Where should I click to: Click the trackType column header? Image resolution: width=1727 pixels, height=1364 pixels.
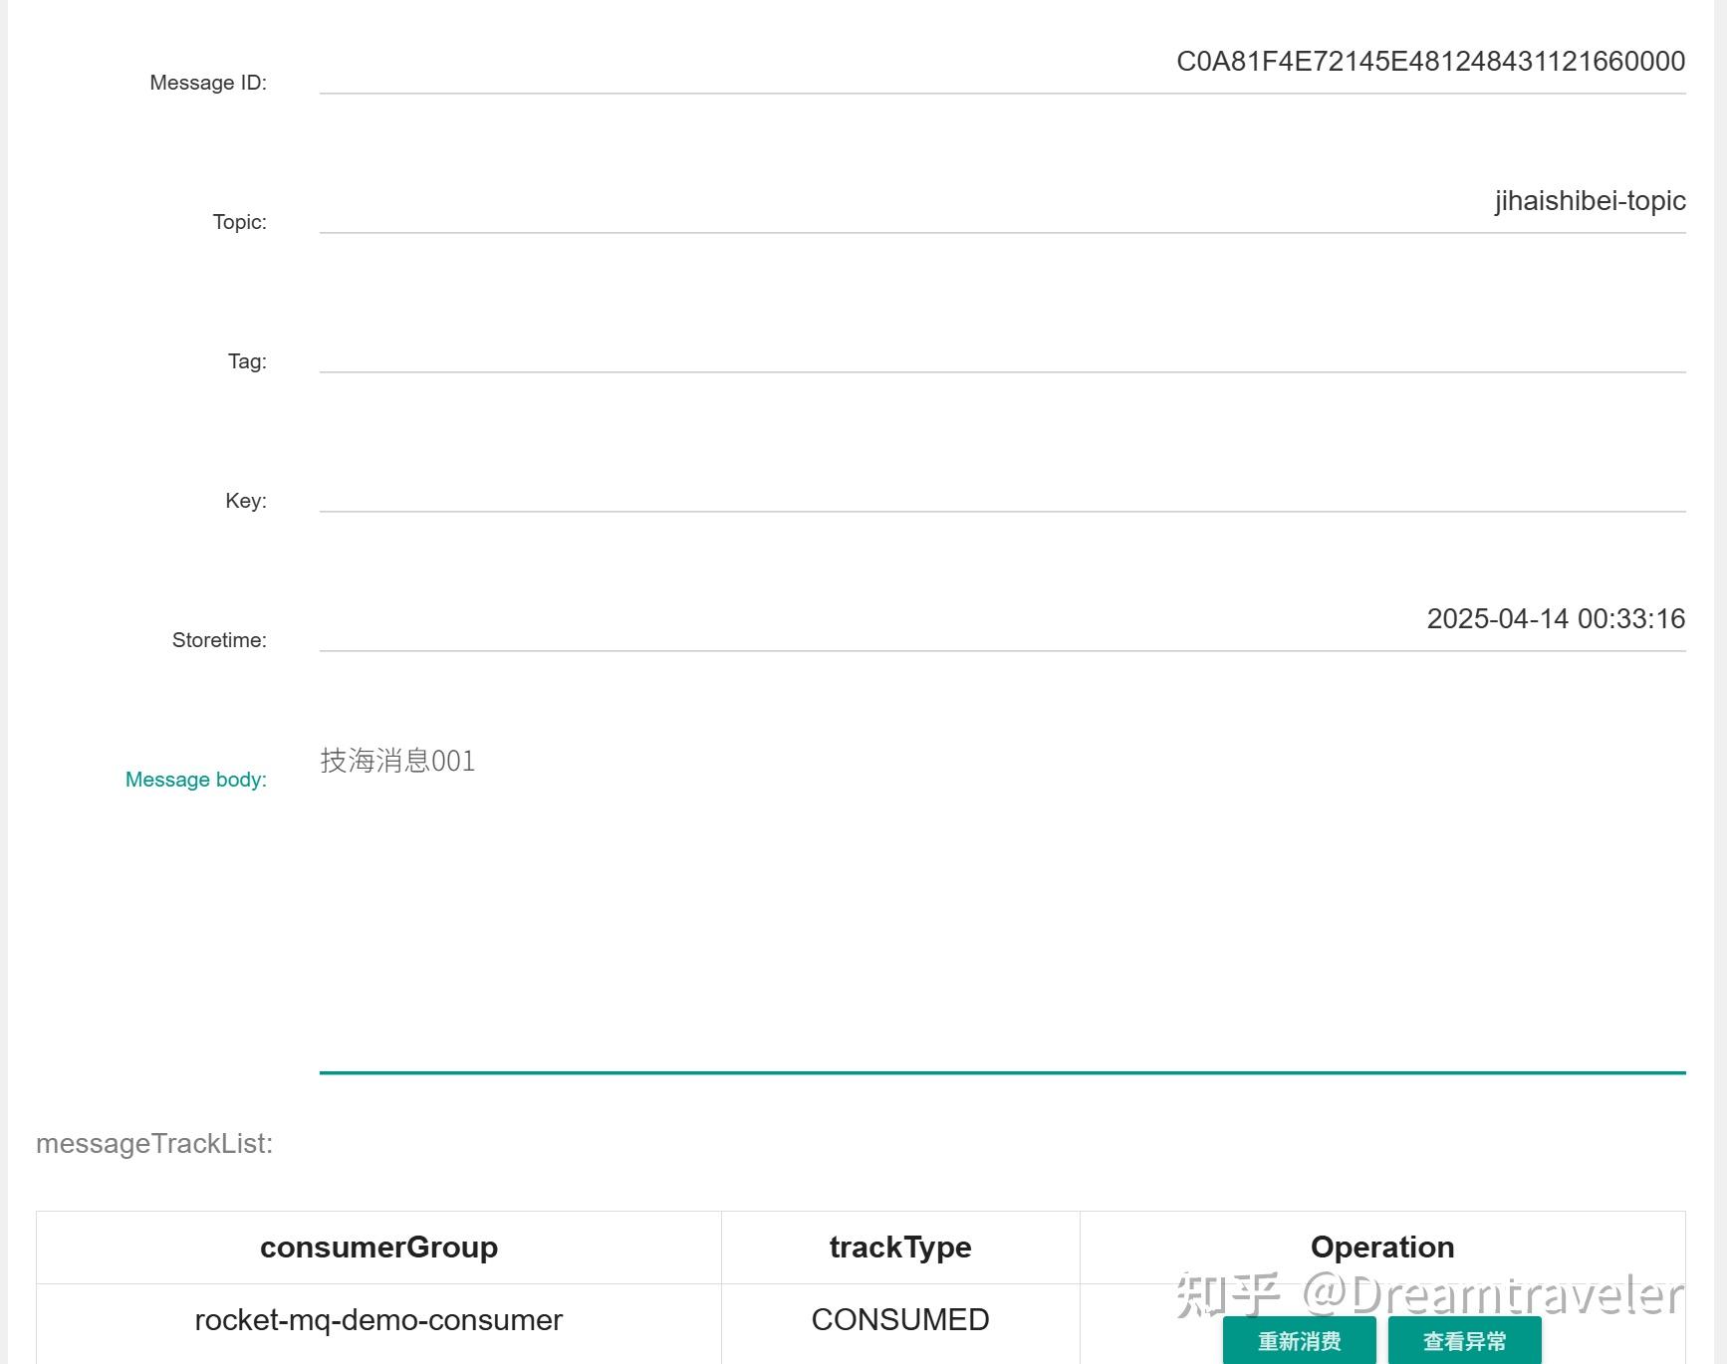[900, 1247]
